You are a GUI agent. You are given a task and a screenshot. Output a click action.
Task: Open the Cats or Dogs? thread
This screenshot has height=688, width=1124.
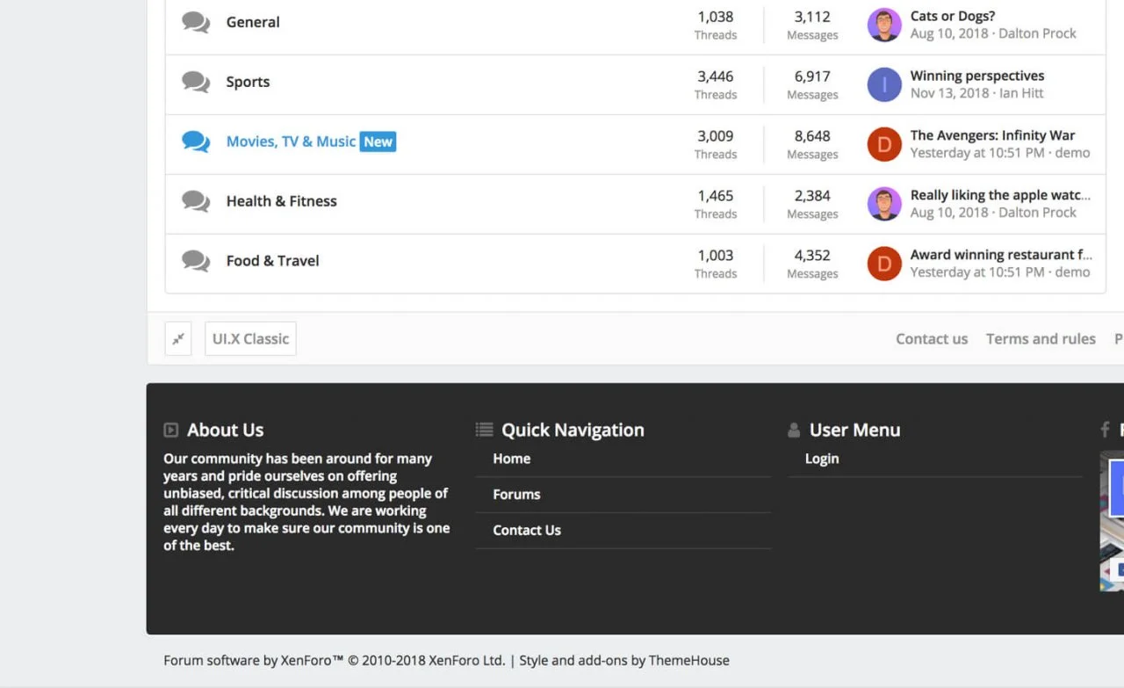[x=953, y=16]
